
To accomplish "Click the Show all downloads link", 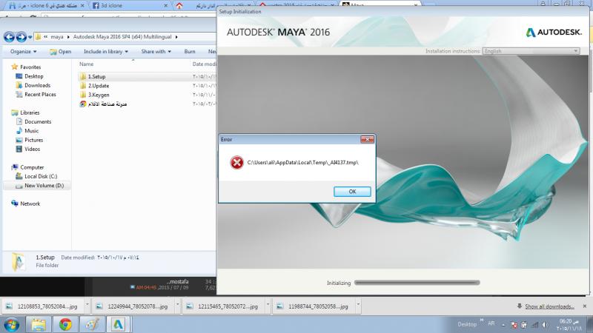I will click(549, 306).
